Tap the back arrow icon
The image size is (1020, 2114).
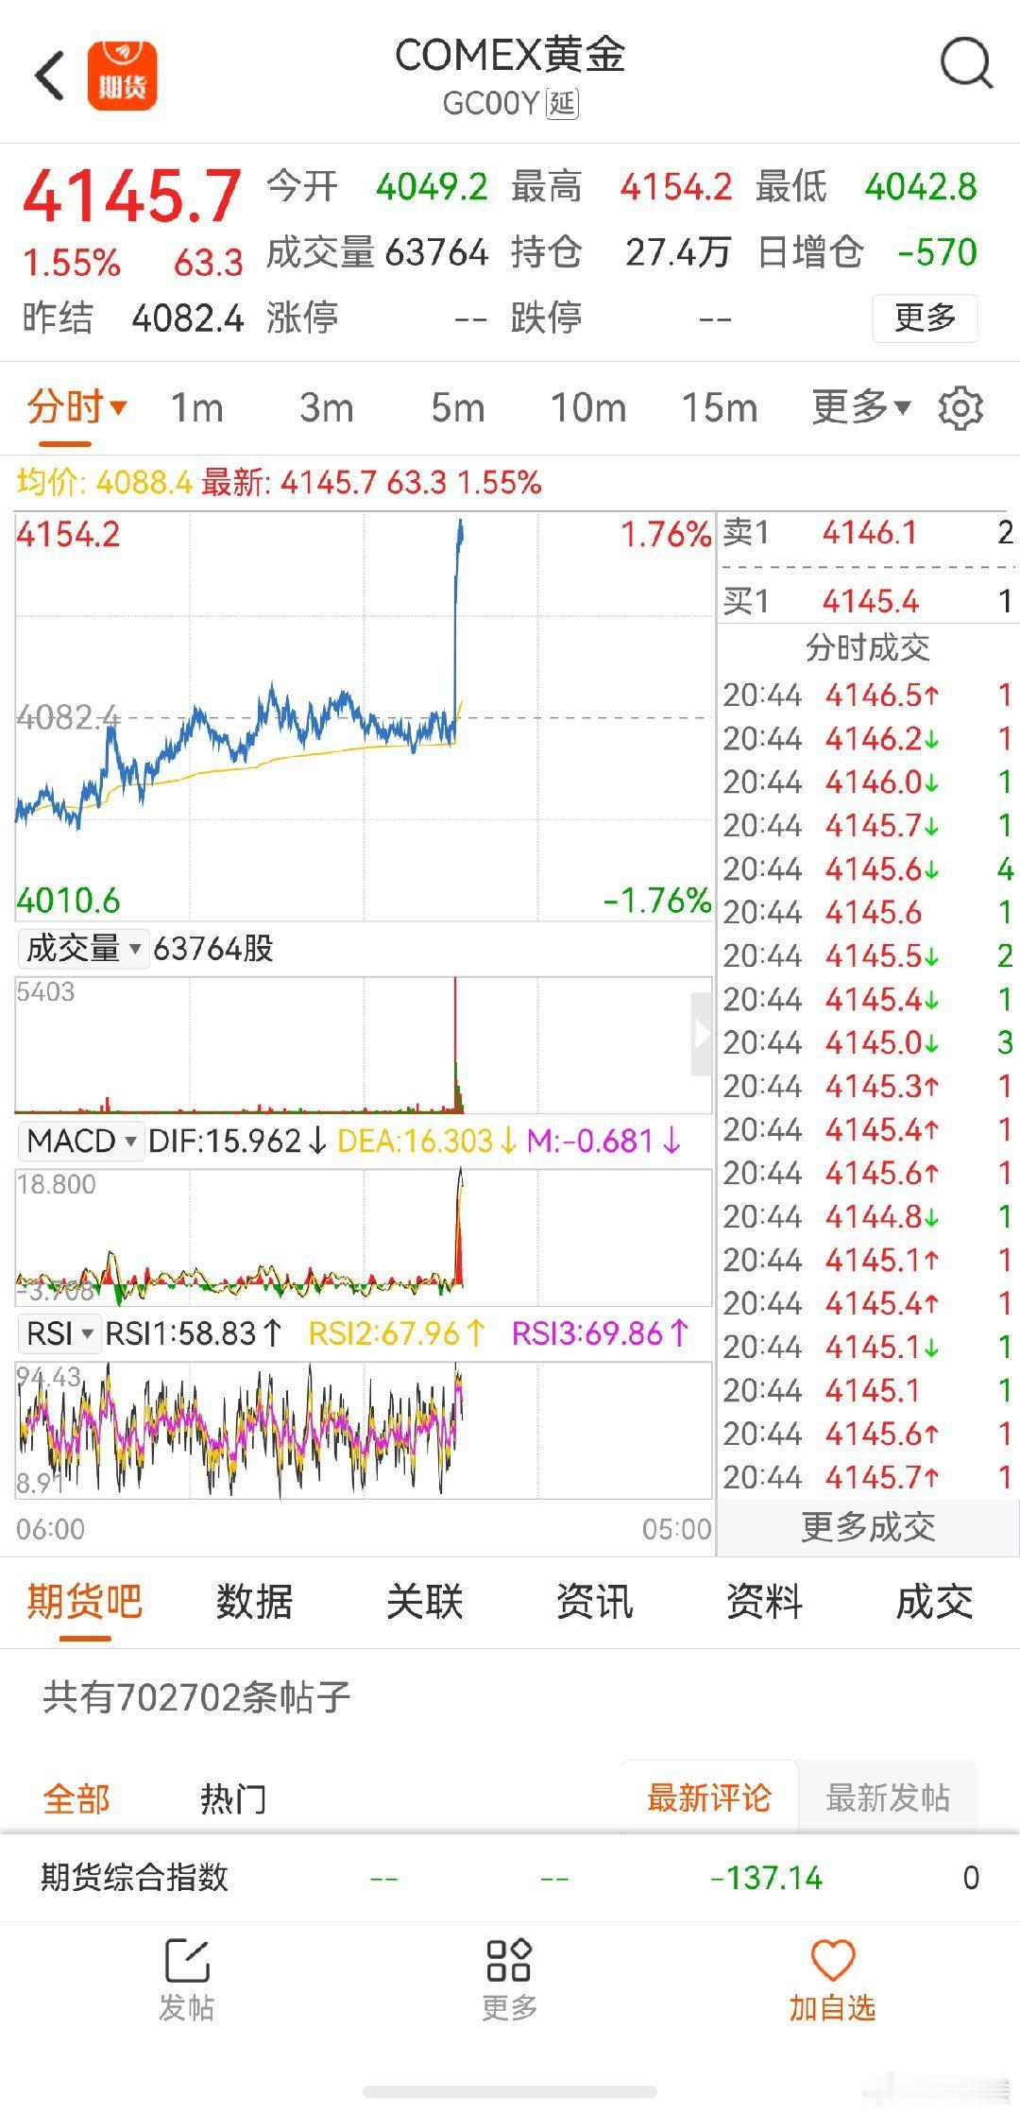(x=49, y=76)
